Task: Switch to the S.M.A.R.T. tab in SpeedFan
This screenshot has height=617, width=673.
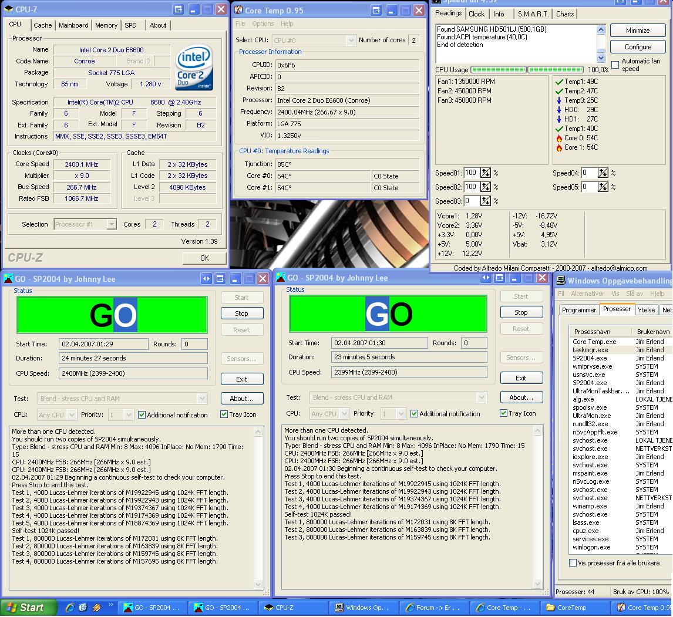Action: click(533, 14)
